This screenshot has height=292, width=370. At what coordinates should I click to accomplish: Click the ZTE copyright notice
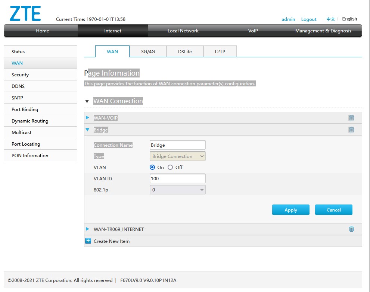click(x=60, y=280)
